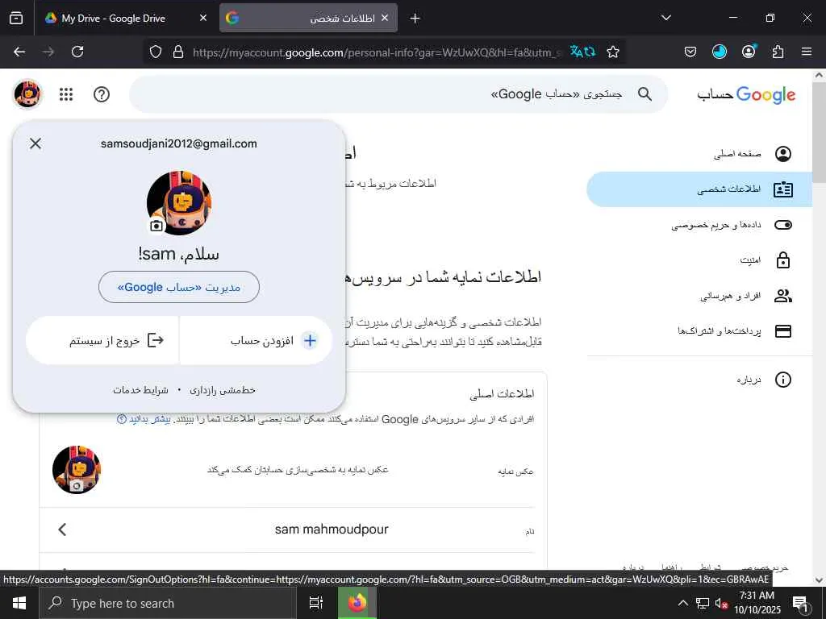Image resolution: width=826 pixels, height=619 pixels.
Task: Click the اطلاعات اصلی heading
Action: tap(502, 393)
